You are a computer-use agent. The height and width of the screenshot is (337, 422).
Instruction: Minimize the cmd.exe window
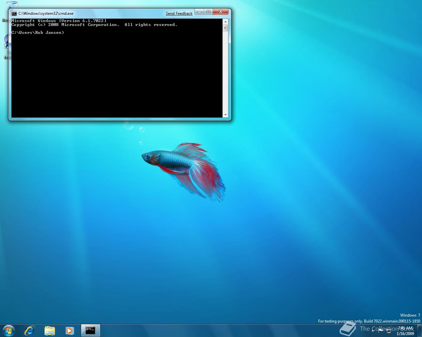pos(199,12)
